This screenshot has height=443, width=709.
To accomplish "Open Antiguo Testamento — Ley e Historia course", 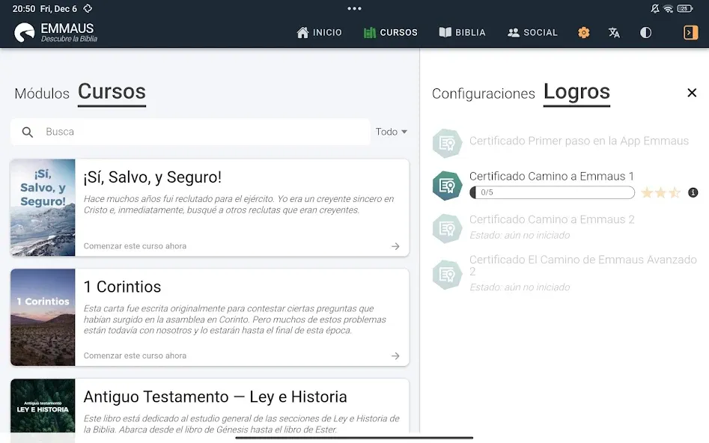I will coord(215,397).
